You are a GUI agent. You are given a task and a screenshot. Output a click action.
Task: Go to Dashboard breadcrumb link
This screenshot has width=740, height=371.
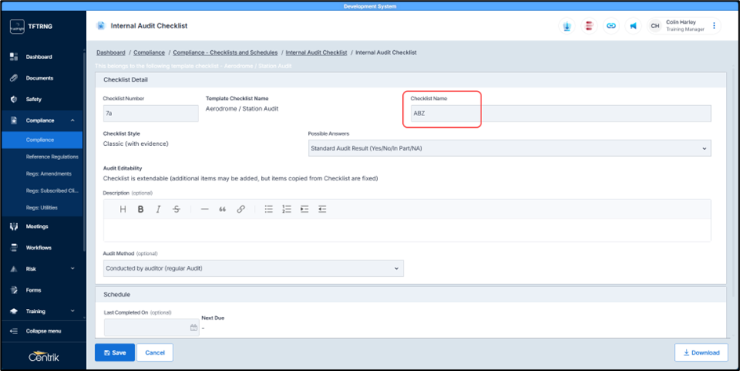[112, 53]
